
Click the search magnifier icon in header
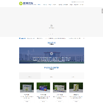pos(83,2)
